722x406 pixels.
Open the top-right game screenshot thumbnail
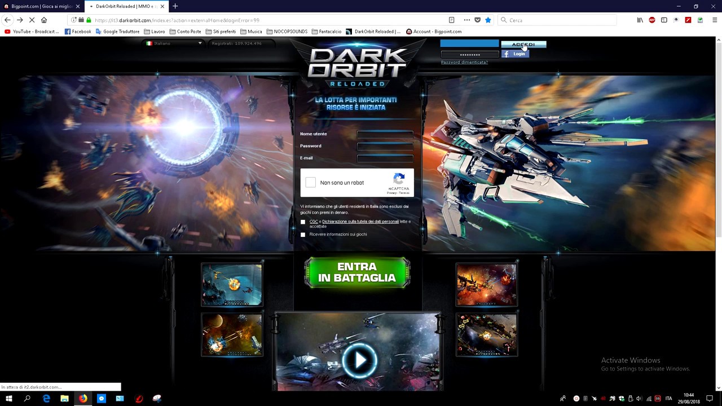[x=486, y=285]
